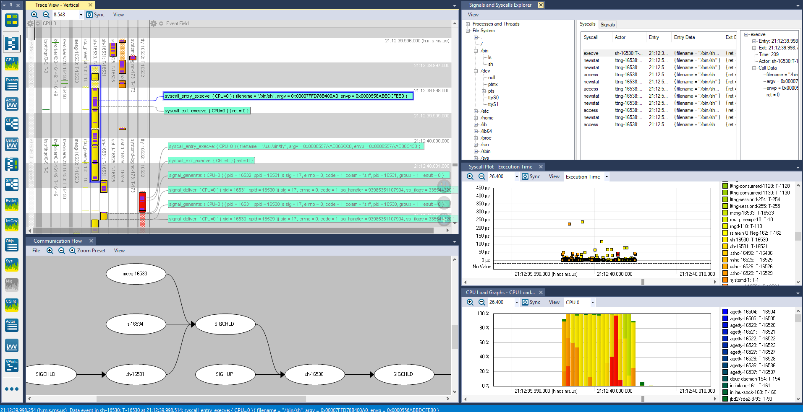803x412 pixels.
Task: Click the zoom-in magnifier in Trace View toolbar
Action: [x=34, y=14]
